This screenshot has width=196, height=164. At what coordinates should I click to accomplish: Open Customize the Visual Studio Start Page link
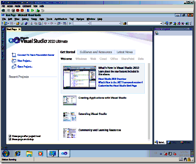click(x=117, y=86)
